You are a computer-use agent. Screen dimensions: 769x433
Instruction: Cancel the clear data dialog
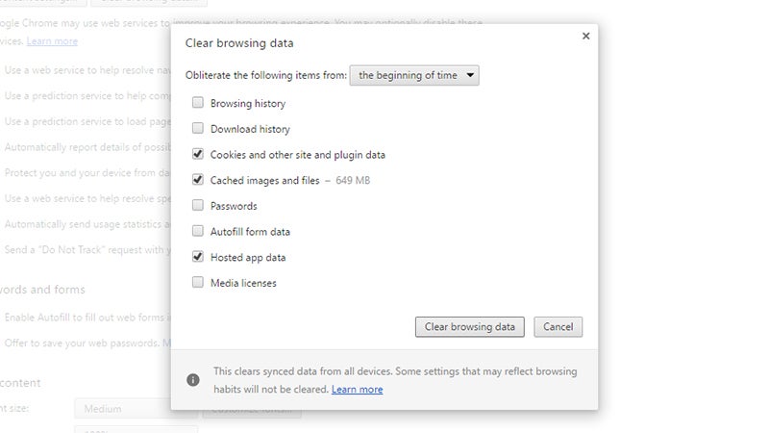558,327
